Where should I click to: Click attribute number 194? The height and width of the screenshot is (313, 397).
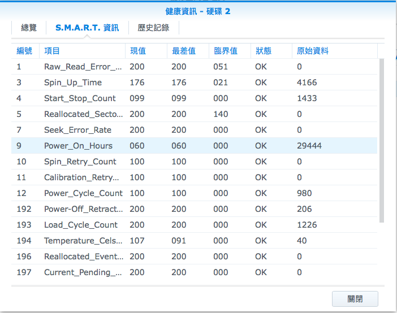click(x=24, y=240)
